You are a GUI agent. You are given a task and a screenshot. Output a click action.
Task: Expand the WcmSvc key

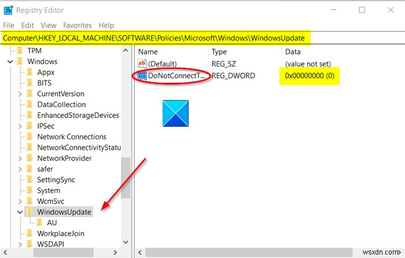click(20, 201)
